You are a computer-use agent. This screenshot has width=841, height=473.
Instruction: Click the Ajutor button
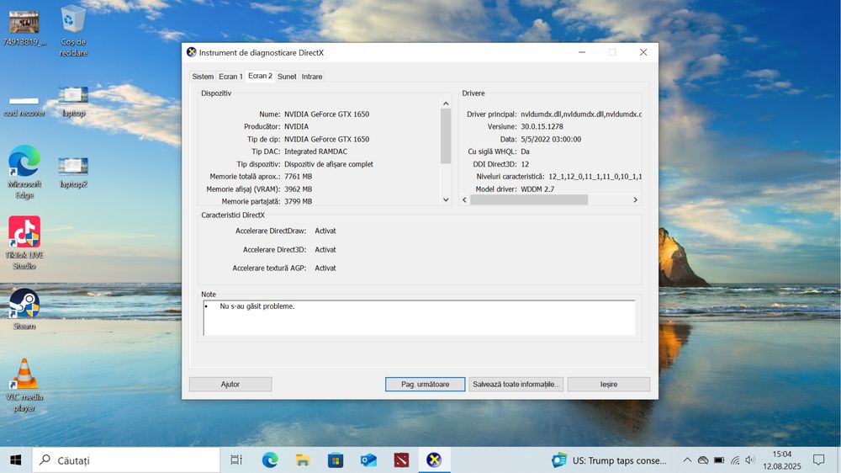(230, 384)
